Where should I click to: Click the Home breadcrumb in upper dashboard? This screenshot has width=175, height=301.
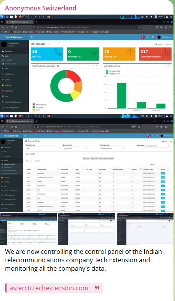click(x=159, y=44)
